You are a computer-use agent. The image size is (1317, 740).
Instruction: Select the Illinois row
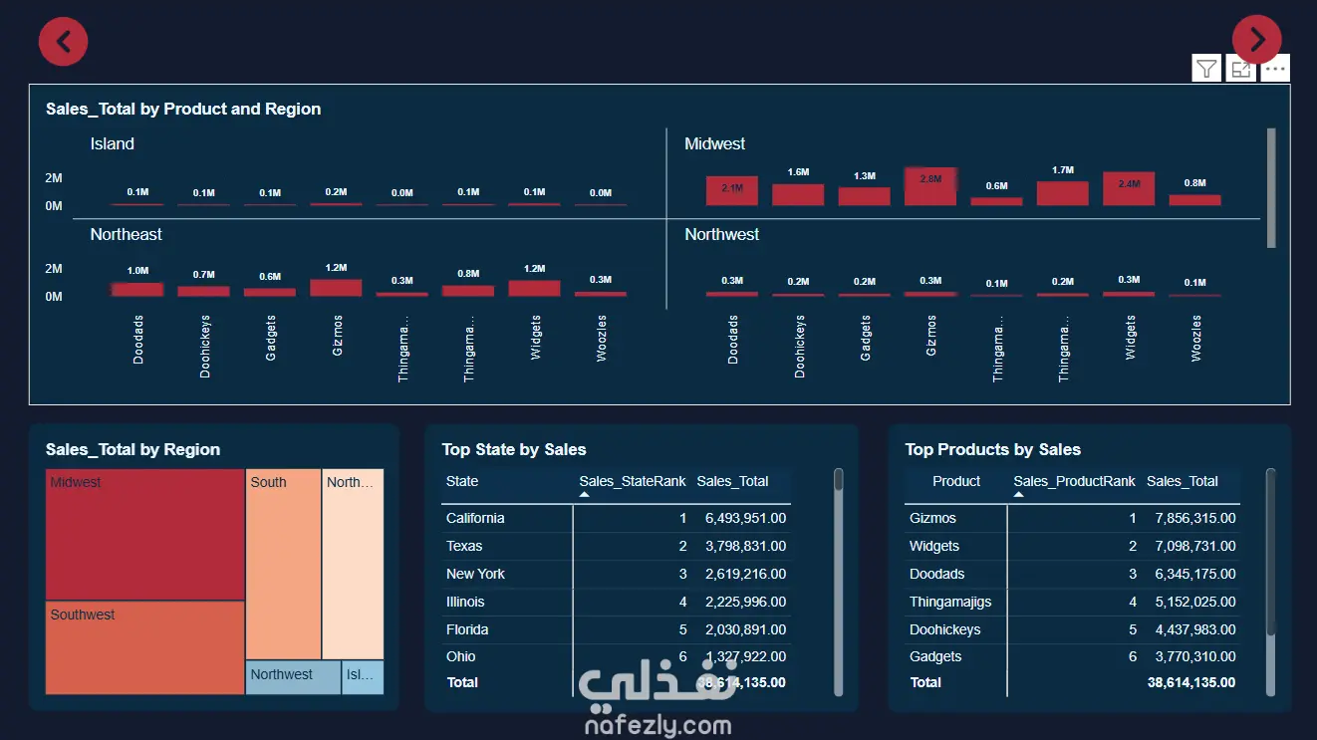(x=616, y=602)
